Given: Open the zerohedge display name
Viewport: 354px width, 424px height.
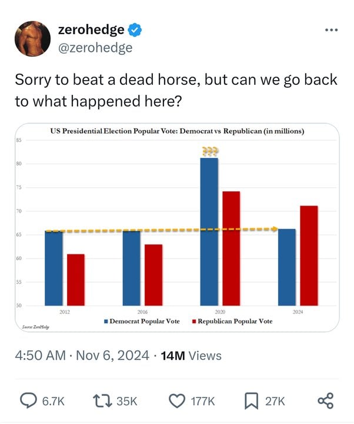Looking at the screenshot, I should pos(91,30).
